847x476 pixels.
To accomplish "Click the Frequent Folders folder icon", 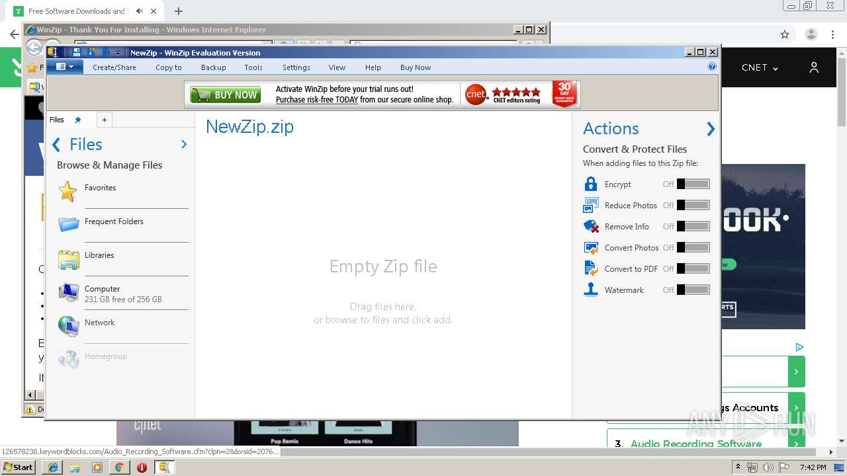I will [x=69, y=225].
